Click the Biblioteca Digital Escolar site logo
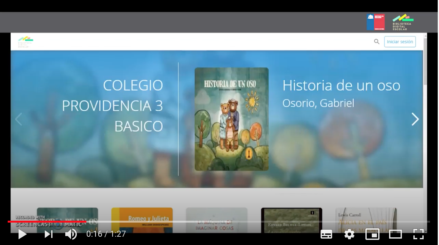439x245 pixels. [26, 42]
